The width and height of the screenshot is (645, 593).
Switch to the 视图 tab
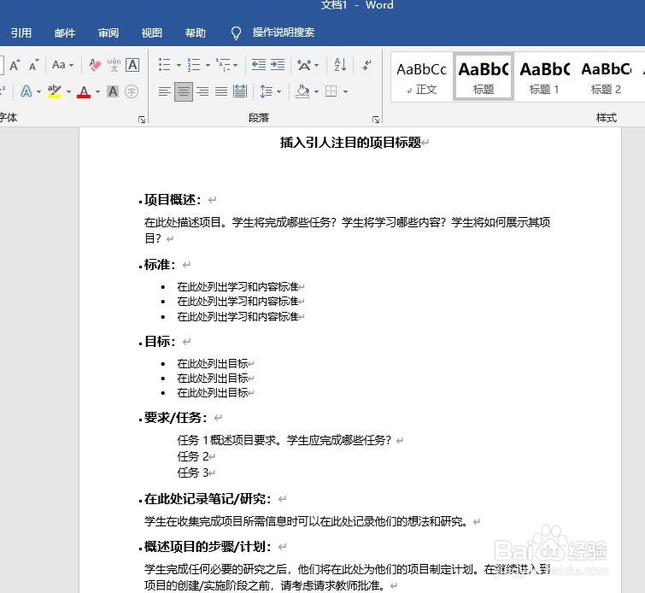click(152, 32)
